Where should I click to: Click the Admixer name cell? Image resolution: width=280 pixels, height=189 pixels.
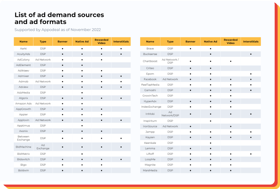tap(23, 76)
